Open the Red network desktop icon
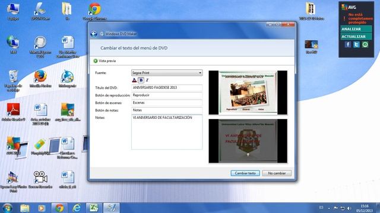380x213 pixels. [13, 45]
